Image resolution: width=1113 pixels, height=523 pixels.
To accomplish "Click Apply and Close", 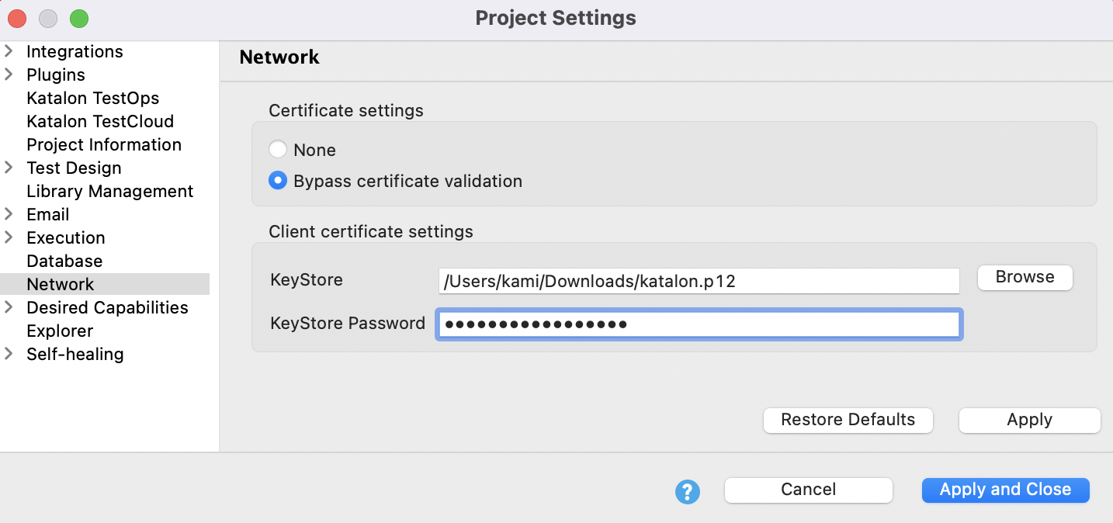I will [x=1005, y=490].
